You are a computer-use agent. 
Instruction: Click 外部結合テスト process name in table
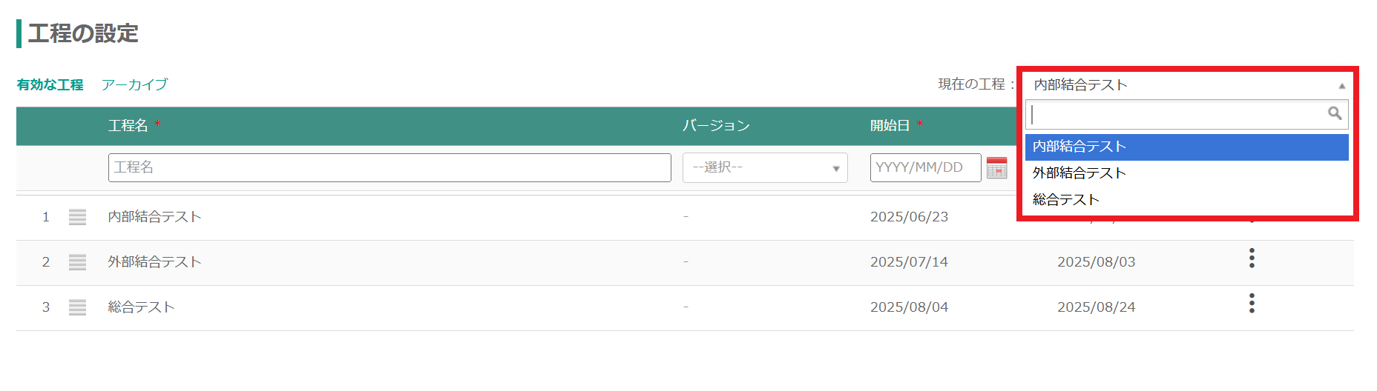(154, 262)
